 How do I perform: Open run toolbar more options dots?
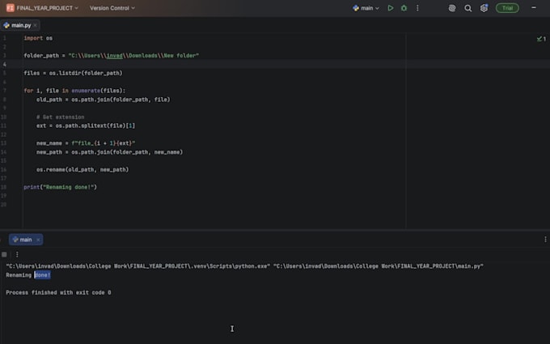pyautogui.click(x=17, y=254)
